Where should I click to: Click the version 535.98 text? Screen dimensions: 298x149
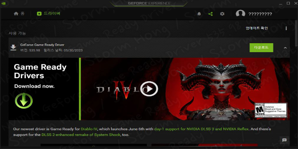coord(30,50)
